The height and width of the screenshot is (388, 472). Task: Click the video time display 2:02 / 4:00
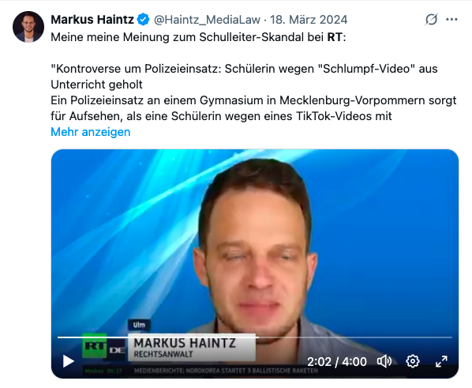[337, 361]
